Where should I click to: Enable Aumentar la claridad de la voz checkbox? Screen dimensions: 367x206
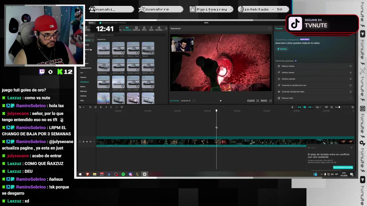[350, 85]
